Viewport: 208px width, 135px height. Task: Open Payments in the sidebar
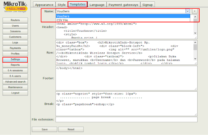coord(15,48)
